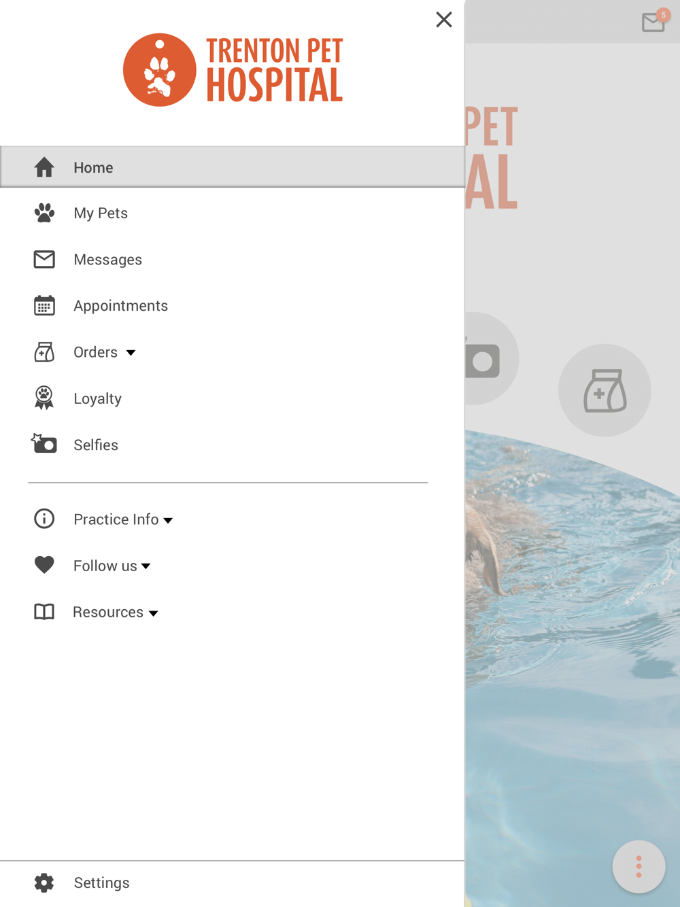Click the Selfies camera icon in menu
Viewport: 680px width, 907px height.
point(44,444)
